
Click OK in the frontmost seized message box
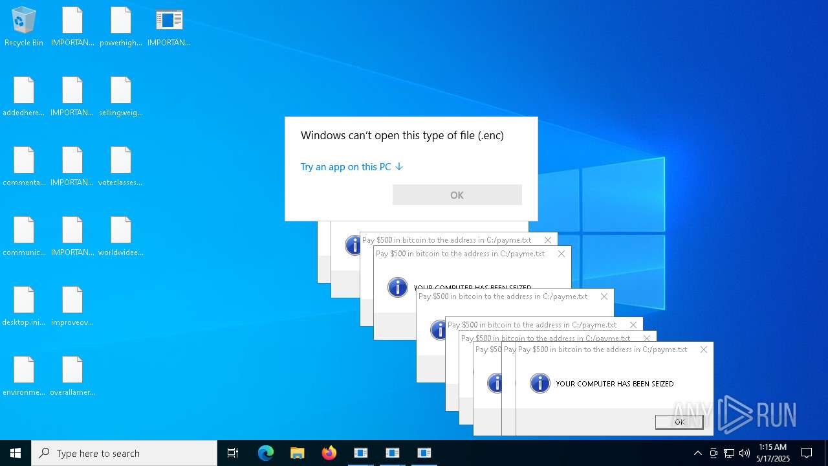click(679, 422)
